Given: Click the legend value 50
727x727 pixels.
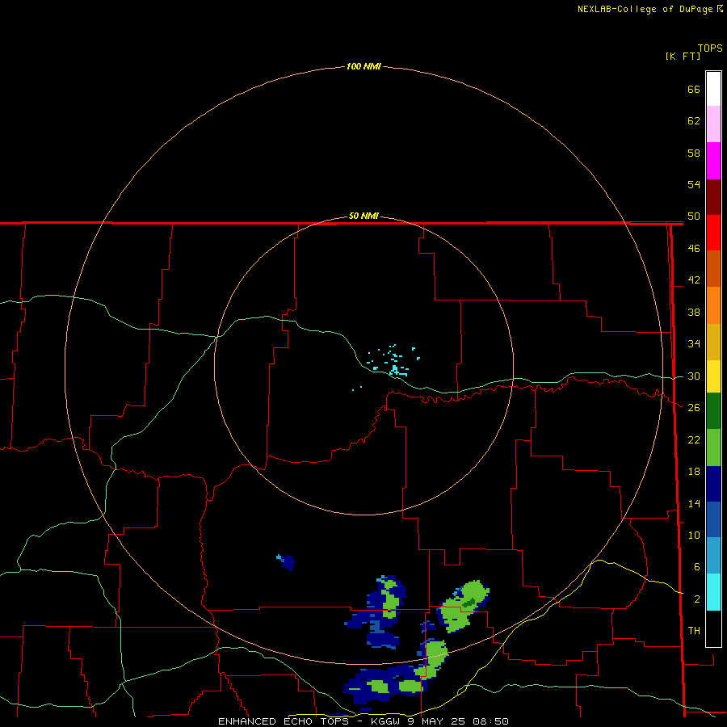Looking at the screenshot, I should coord(694,216).
